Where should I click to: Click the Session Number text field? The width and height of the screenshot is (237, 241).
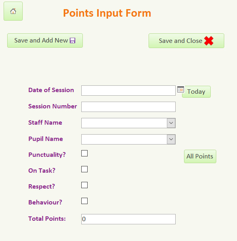pos(128,107)
